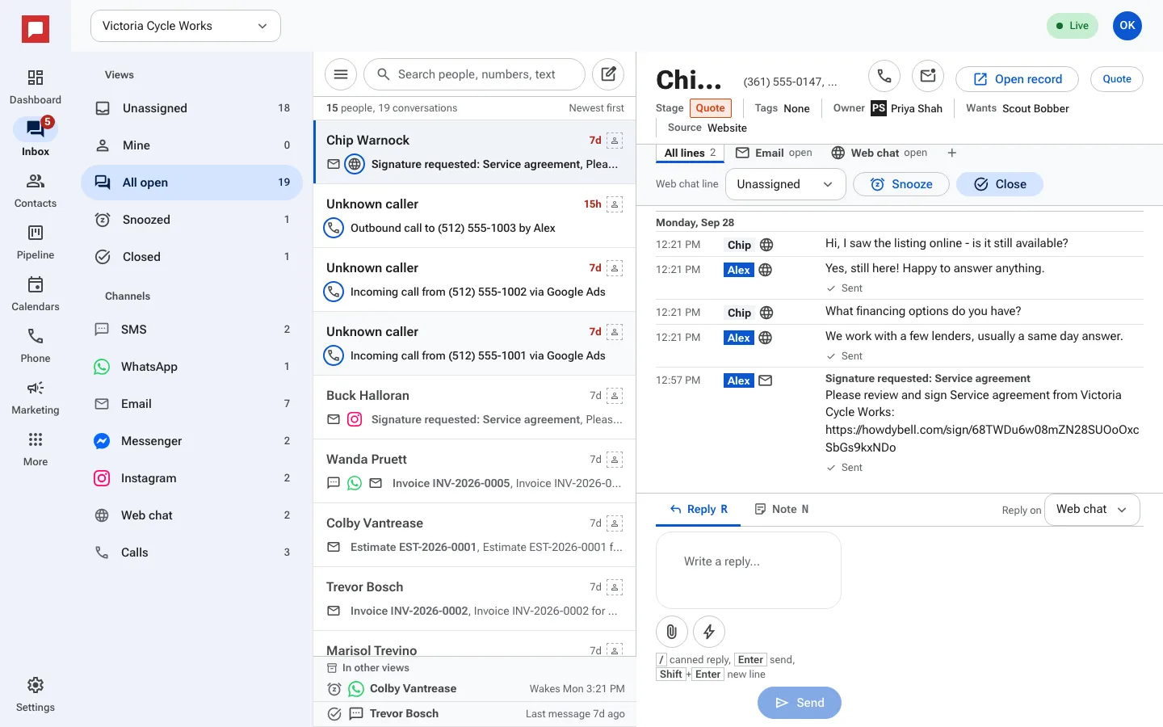Open the Pipeline view
This screenshot has width=1163, height=727.
pyautogui.click(x=36, y=242)
